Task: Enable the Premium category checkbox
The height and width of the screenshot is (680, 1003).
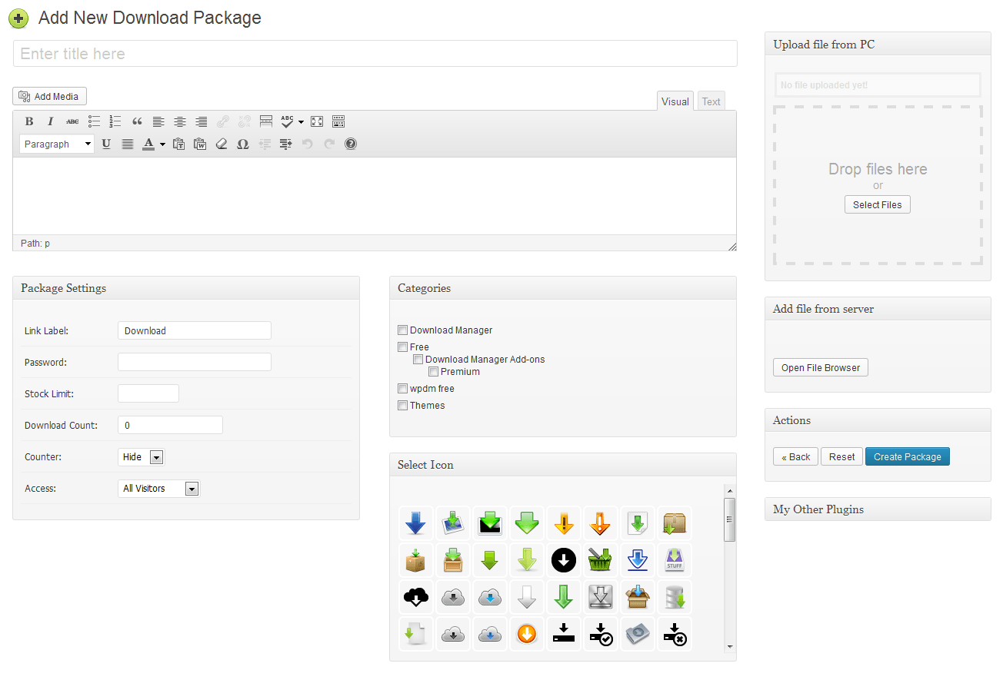Action: click(x=433, y=371)
